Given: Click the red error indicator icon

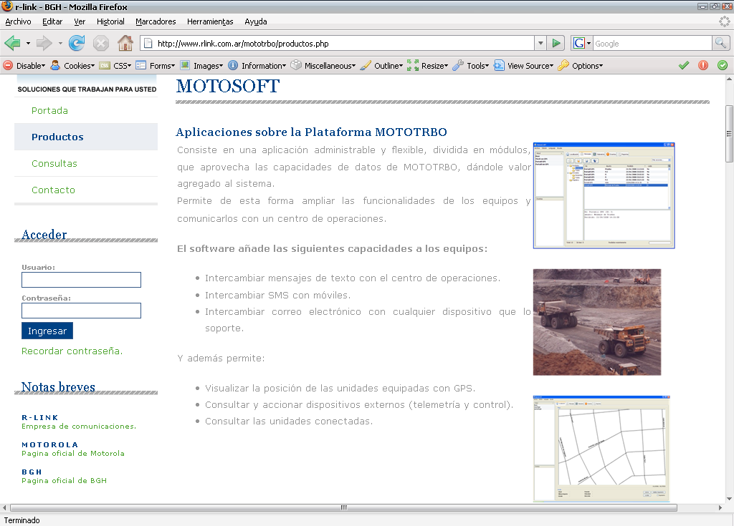Looking at the screenshot, I should pos(703,65).
